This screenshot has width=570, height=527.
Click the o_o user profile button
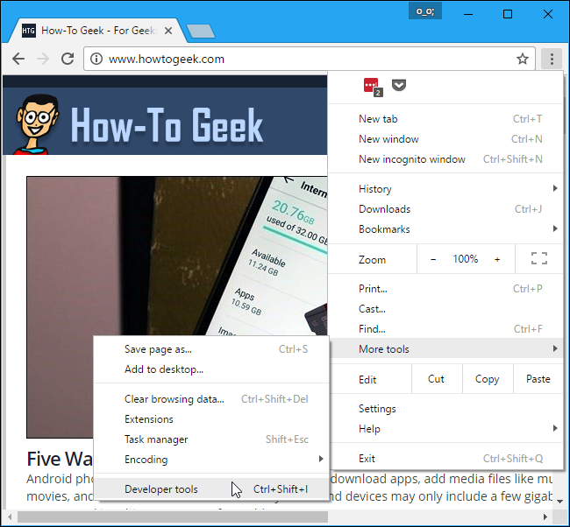425,11
